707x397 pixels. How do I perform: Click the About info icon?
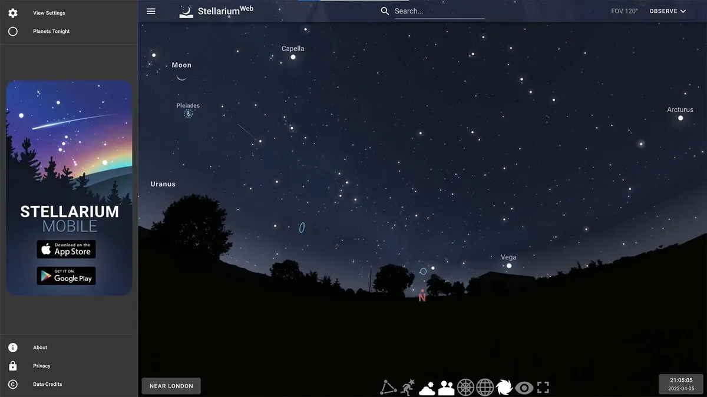pyautogui.click(x=13, y=348)
